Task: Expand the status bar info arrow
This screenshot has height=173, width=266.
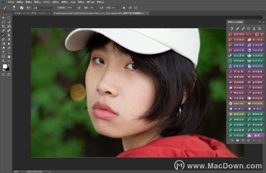Action: 50,171
